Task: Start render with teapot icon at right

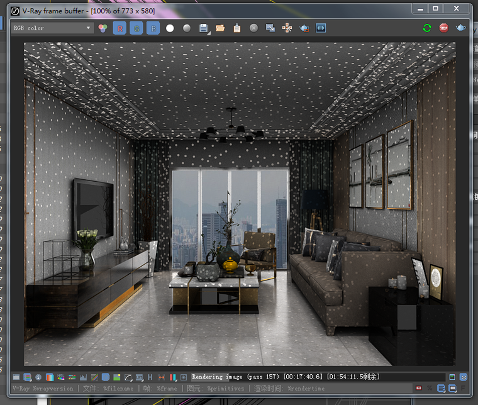Action: [460, 28]
